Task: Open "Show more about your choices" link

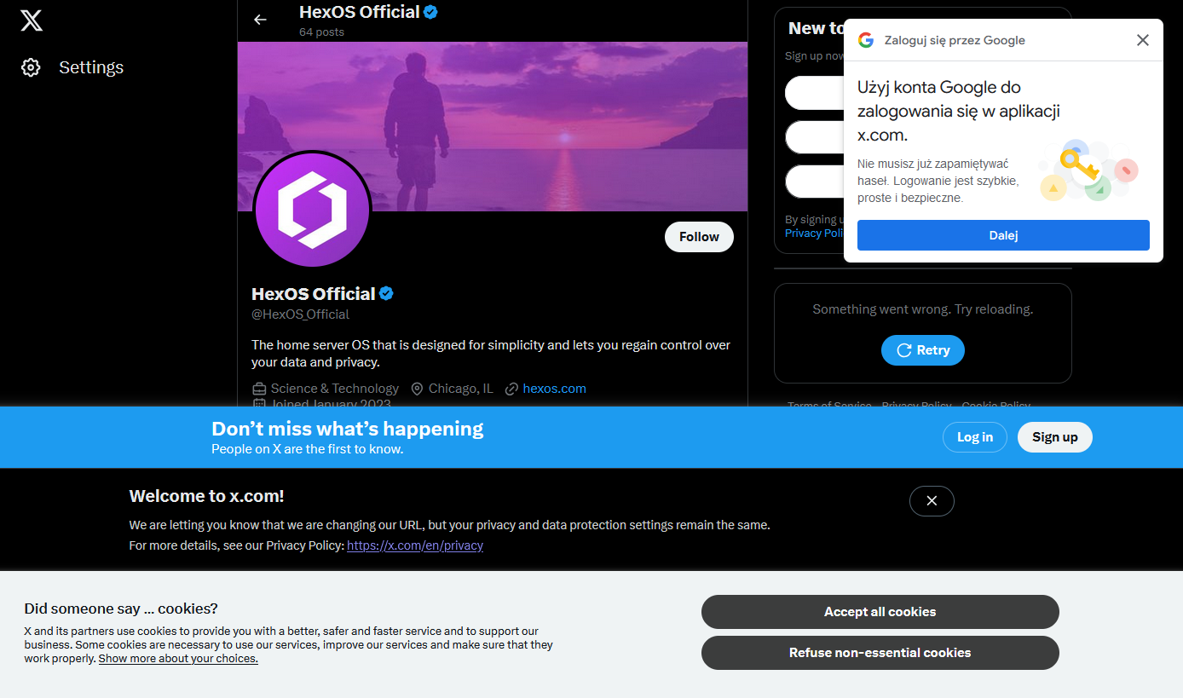Action: 178,659
